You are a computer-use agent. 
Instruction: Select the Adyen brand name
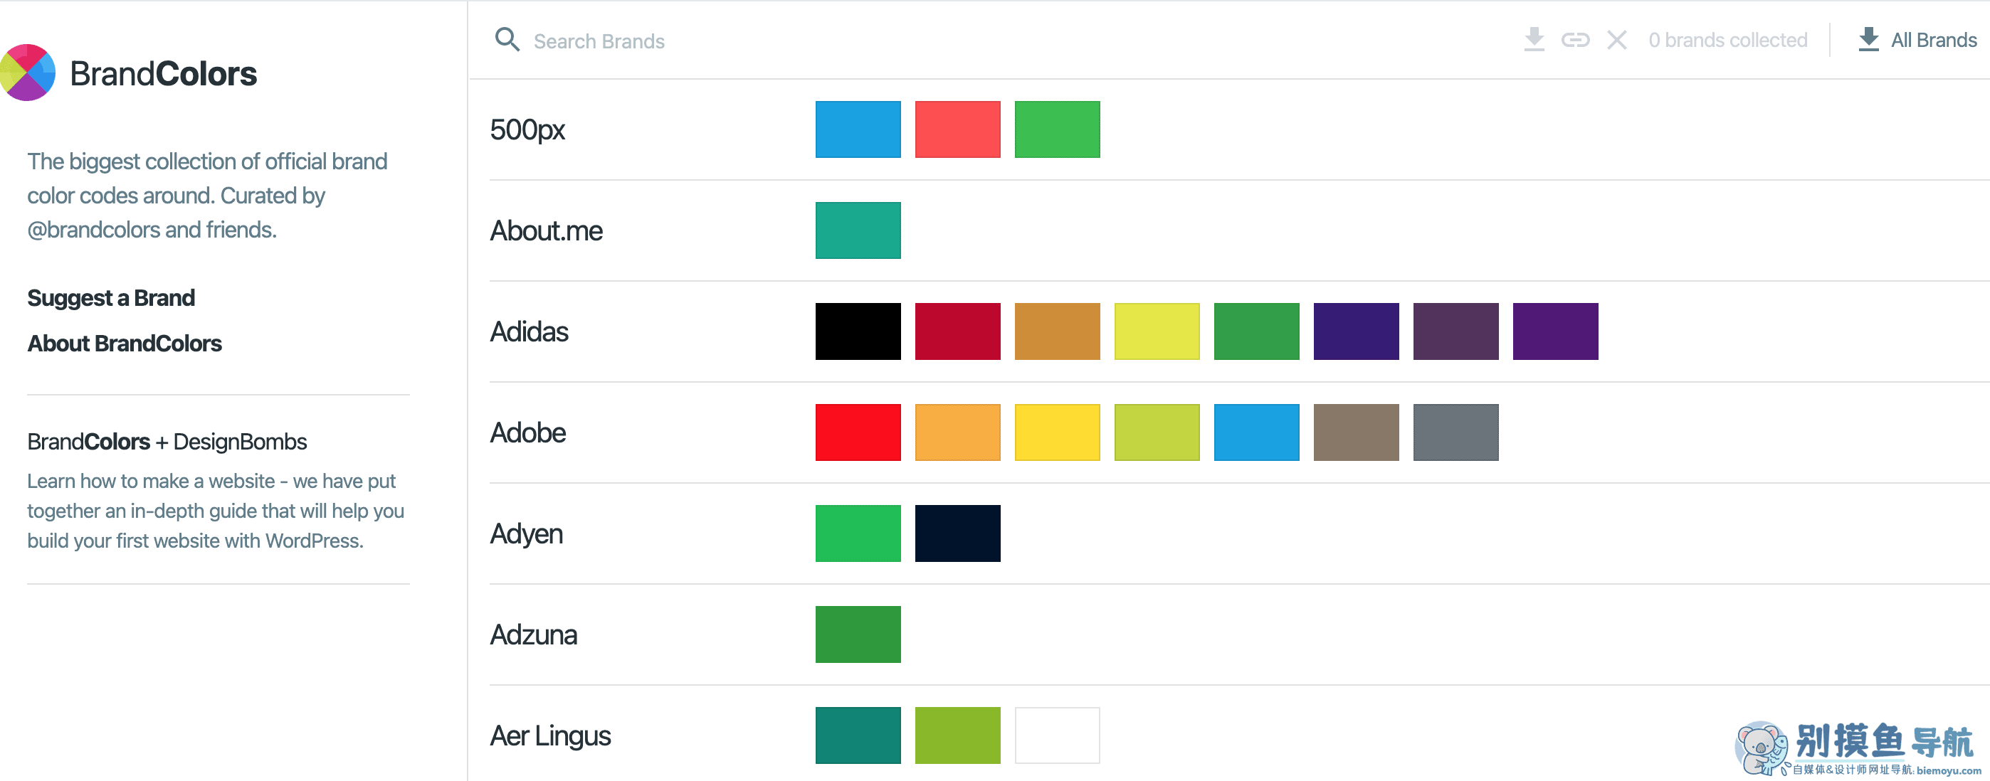[526, 534]
